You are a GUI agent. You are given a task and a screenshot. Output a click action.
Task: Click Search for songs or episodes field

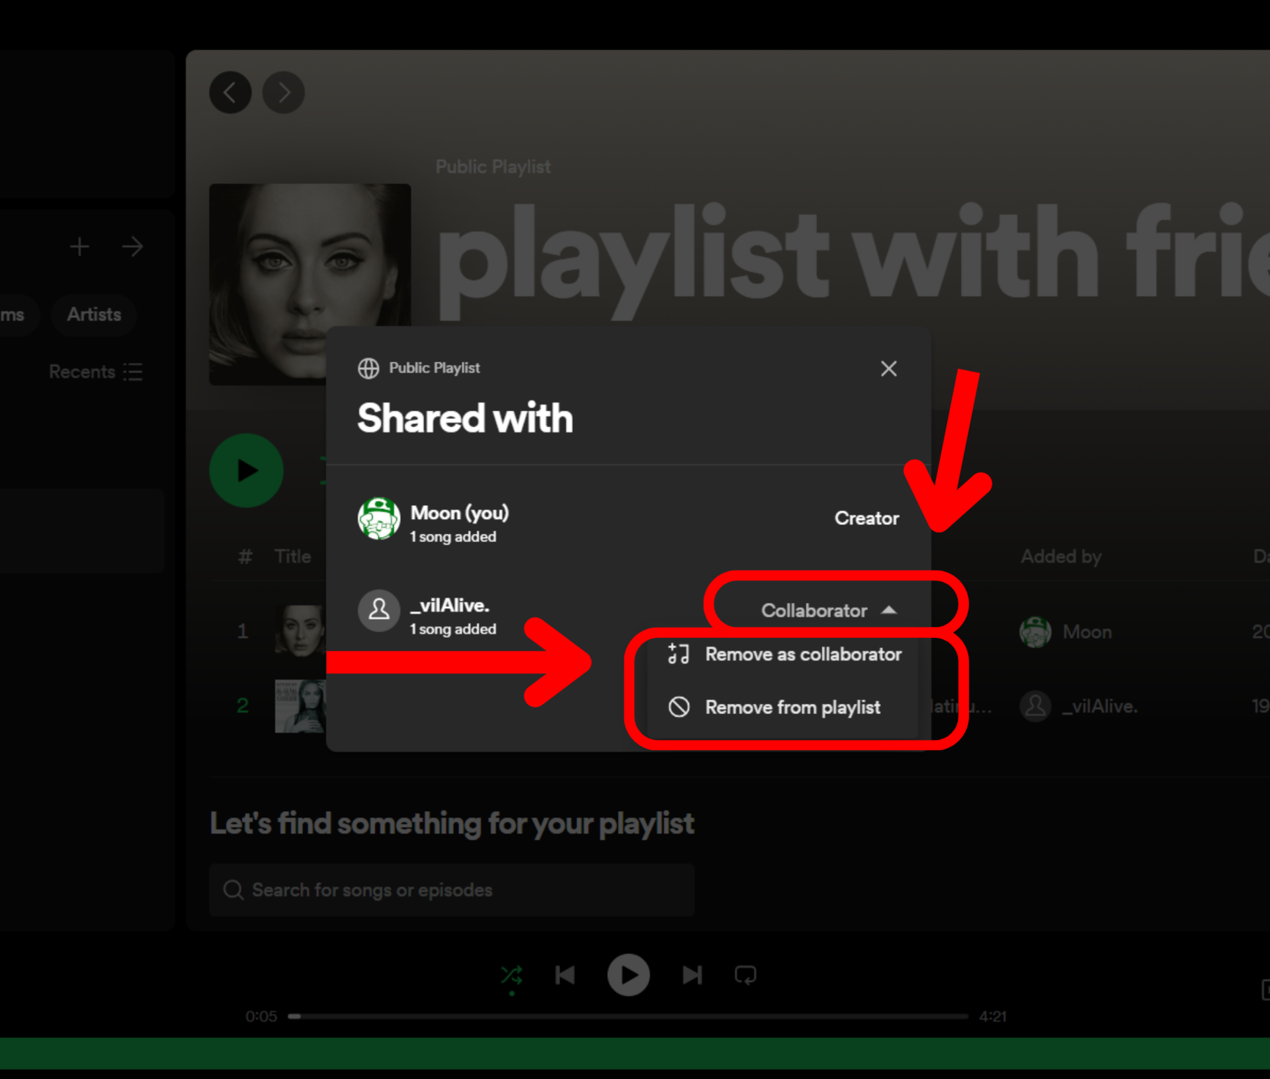(x=452, y=890)
